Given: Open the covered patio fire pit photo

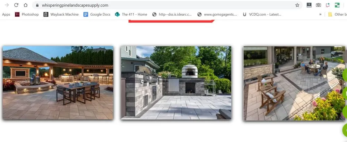Looking at the screenshot, I should pos(58,83).
